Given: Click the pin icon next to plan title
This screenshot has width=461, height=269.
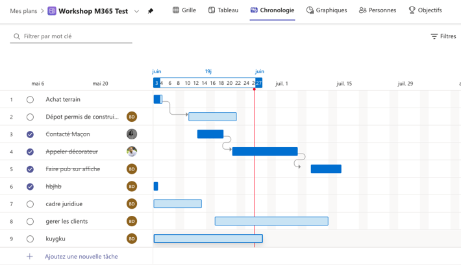Looking at the screenshot, I should [x=151, y=11].
